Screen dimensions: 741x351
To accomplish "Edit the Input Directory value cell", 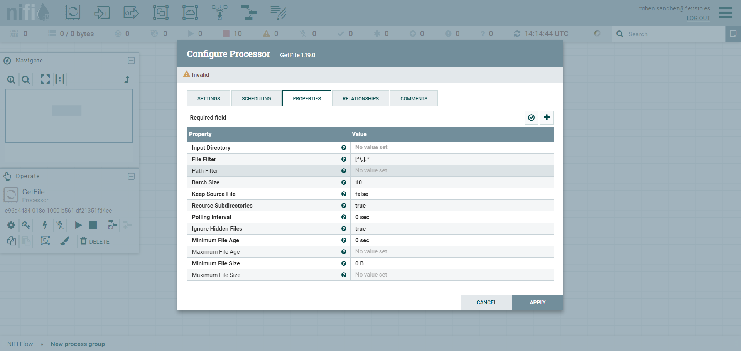I will point(432,148).
